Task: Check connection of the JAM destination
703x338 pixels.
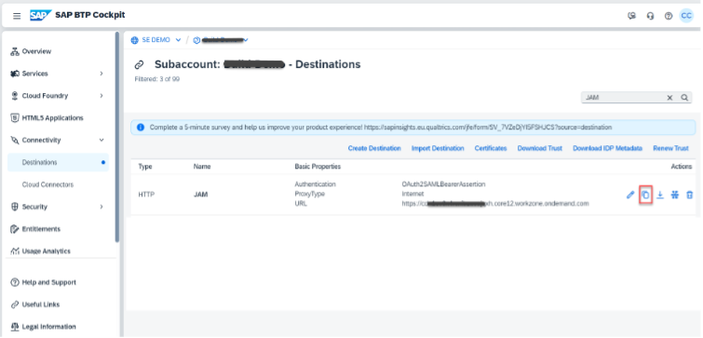Action: coord(675,195)
